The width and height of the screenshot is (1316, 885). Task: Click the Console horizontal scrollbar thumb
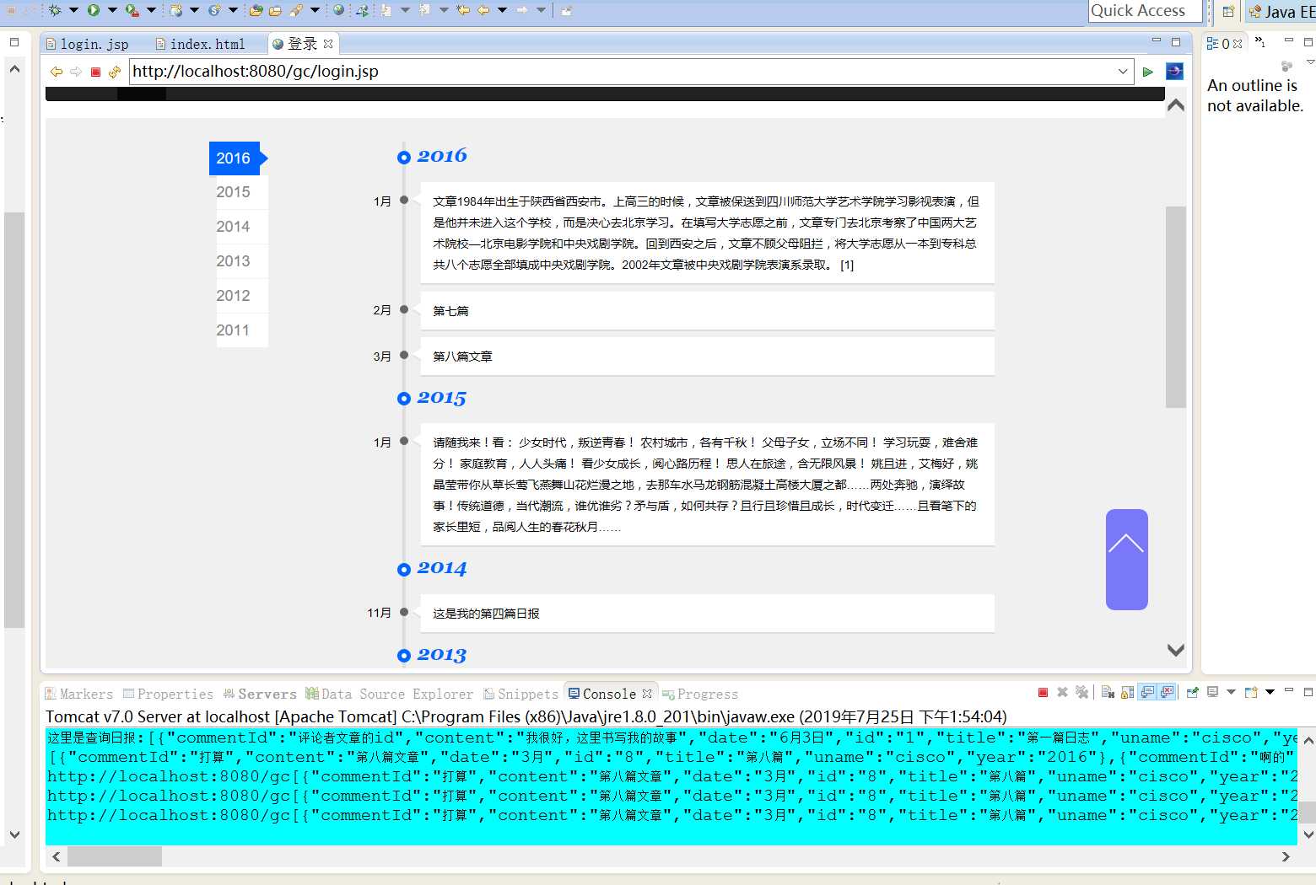(115, 856)
